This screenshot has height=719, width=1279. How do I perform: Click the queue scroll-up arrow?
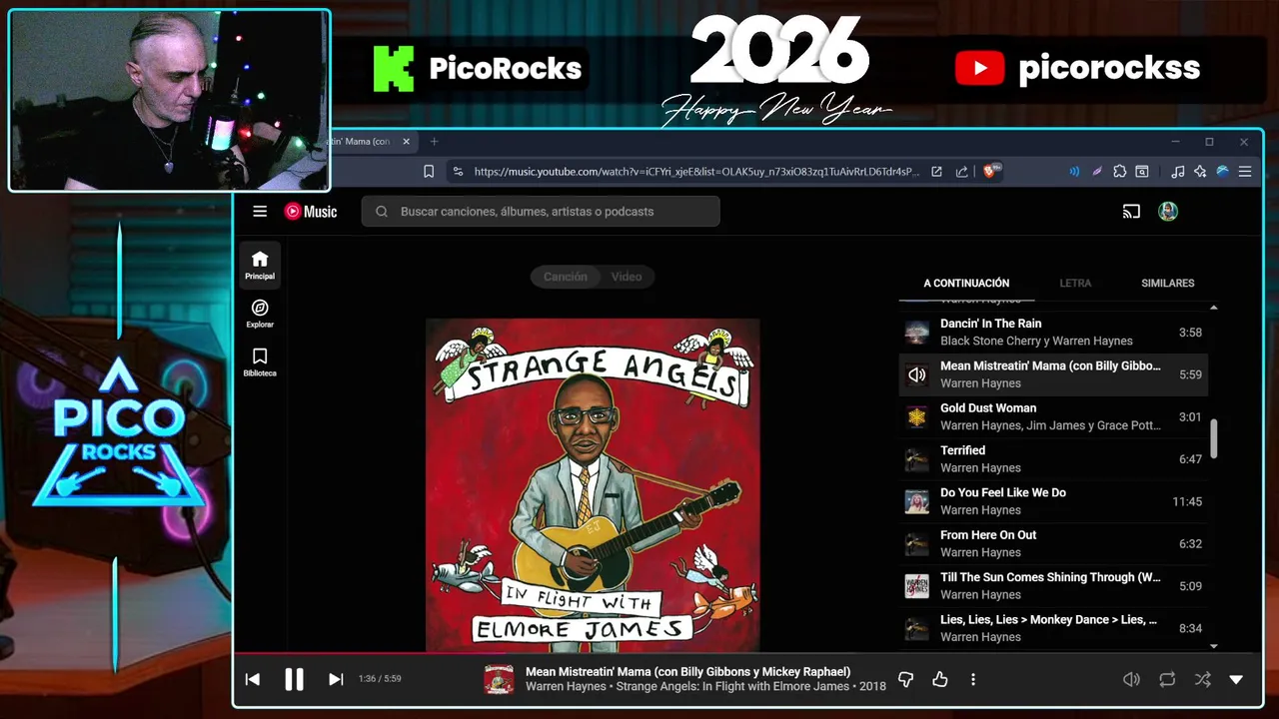1214,308
